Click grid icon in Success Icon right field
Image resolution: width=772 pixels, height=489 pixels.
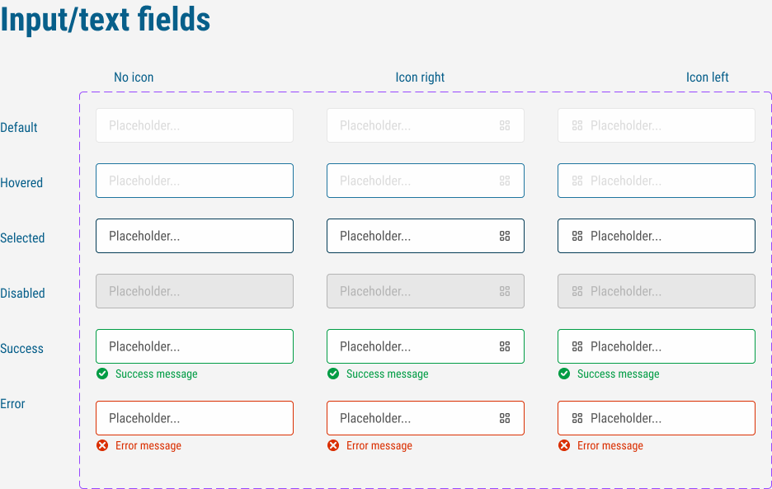(505, 346)
